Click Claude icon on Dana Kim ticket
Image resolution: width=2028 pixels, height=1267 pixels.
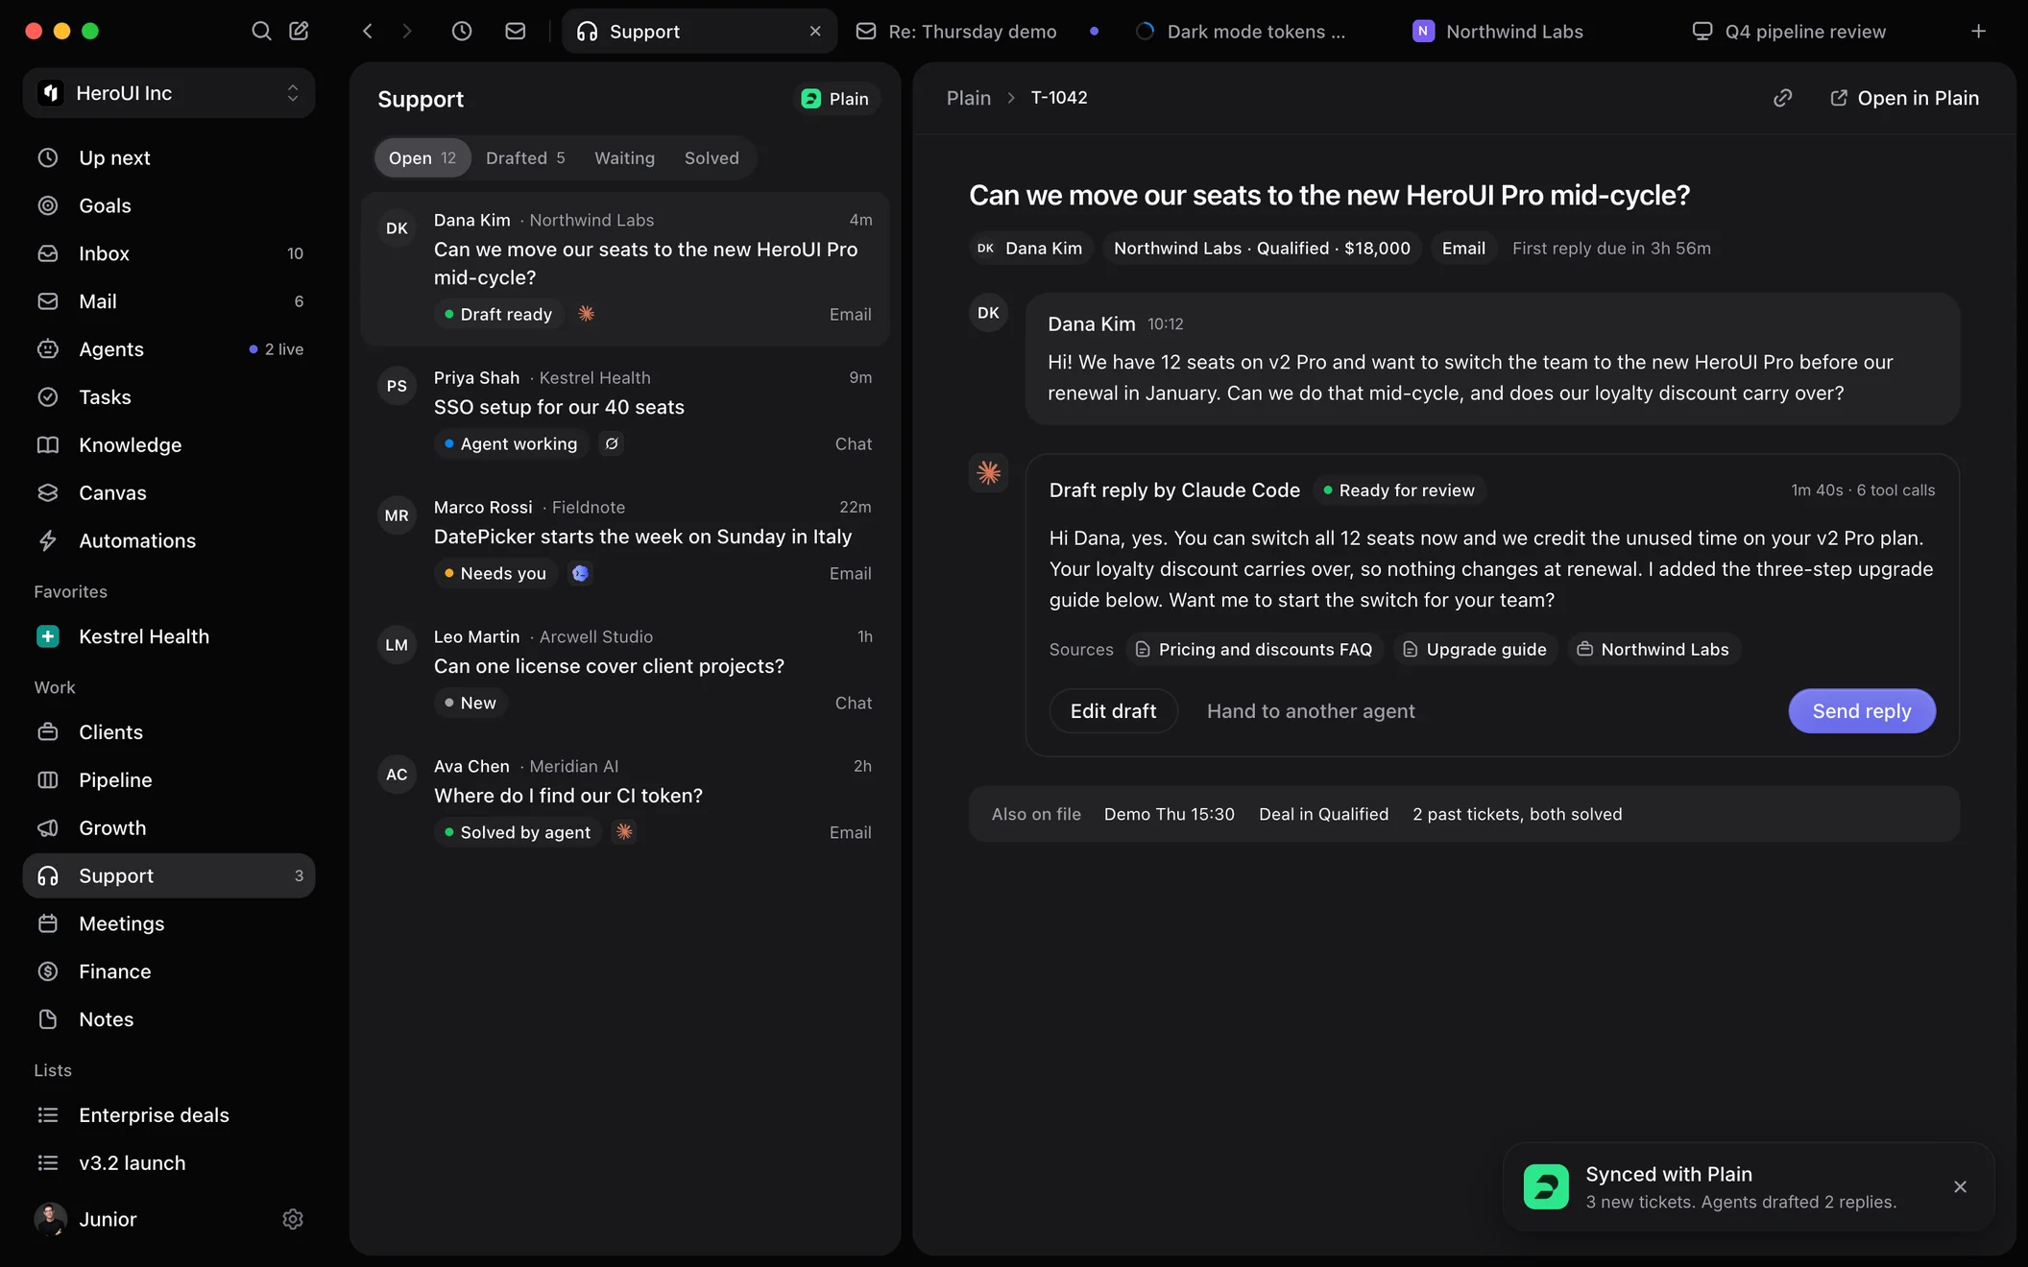pos(586,314)
